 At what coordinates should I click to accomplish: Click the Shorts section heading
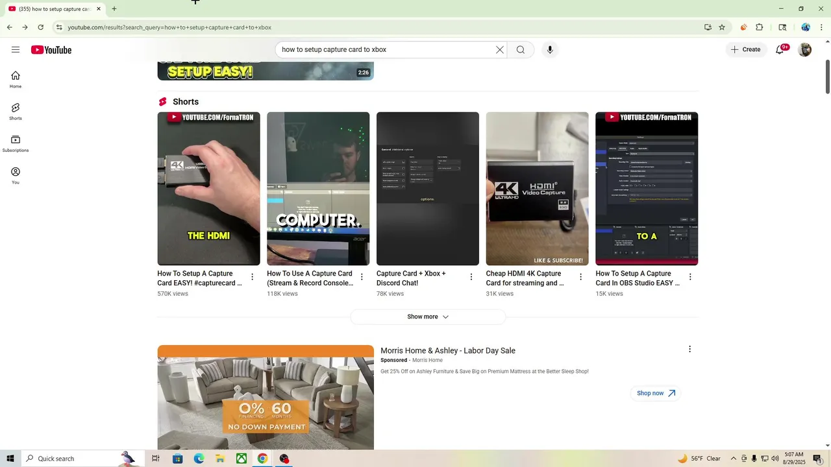pos(186,102)
